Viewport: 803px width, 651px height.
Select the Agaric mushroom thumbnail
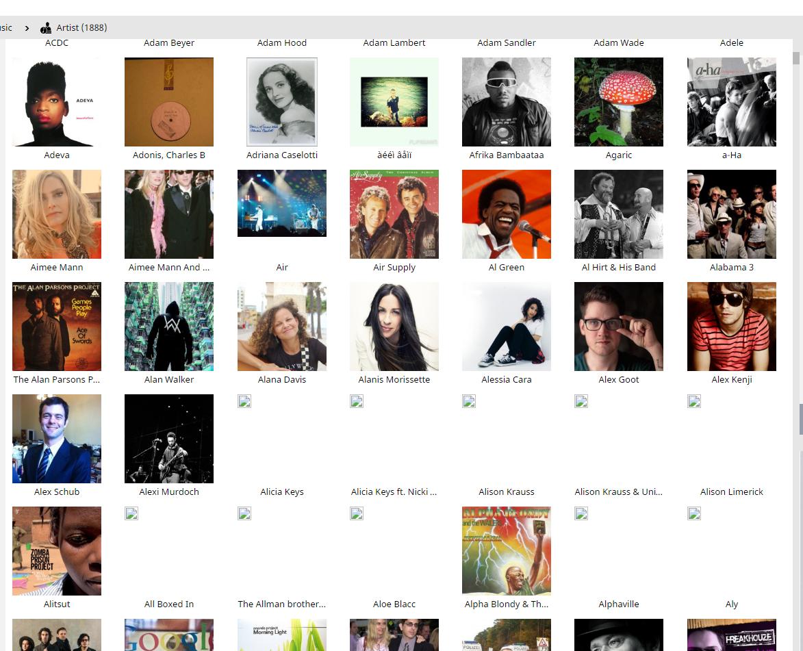click(619, 102)
